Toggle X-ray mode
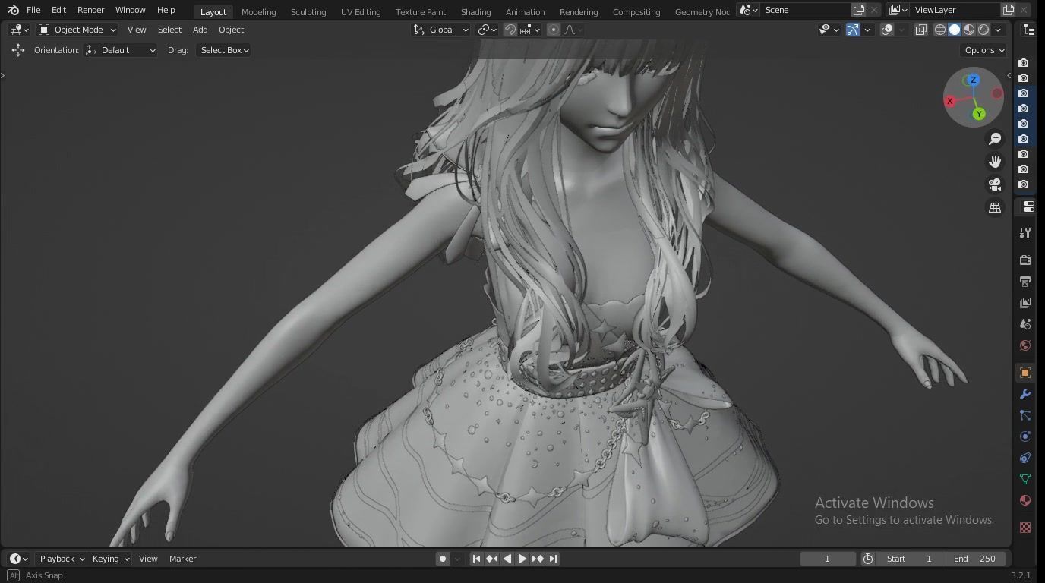Screen dimensions: 1045x583 click(920, 30)
